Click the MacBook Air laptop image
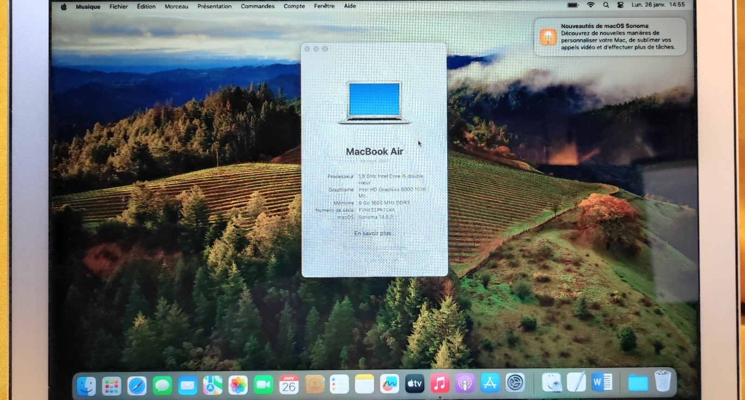Image resolution: width=745 pixels, height=400 pixels. point(374,102)
